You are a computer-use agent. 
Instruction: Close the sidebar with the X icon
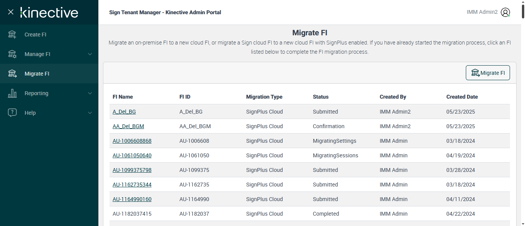pos(11,12)
